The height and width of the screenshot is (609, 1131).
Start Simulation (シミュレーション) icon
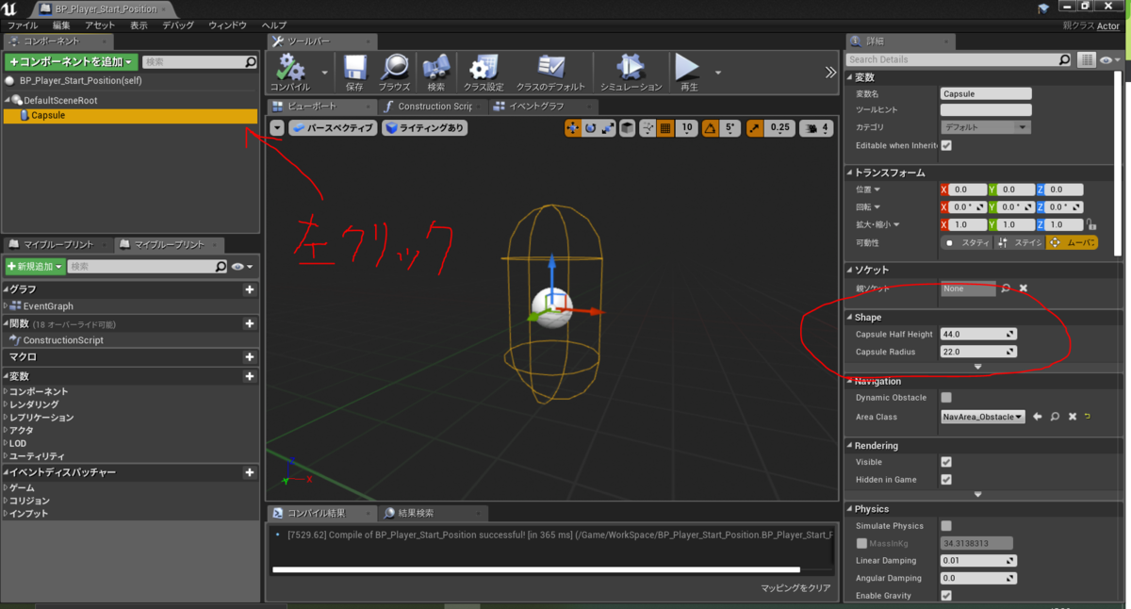click(631, 68)
